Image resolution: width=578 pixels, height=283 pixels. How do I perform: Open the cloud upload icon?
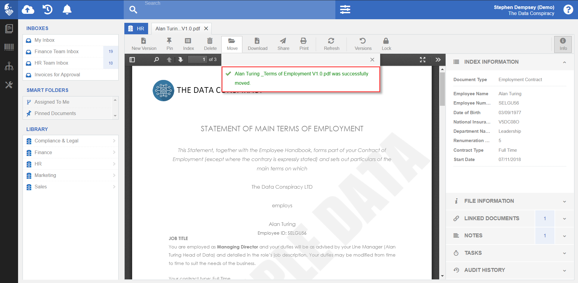click(x=28, y=10)
